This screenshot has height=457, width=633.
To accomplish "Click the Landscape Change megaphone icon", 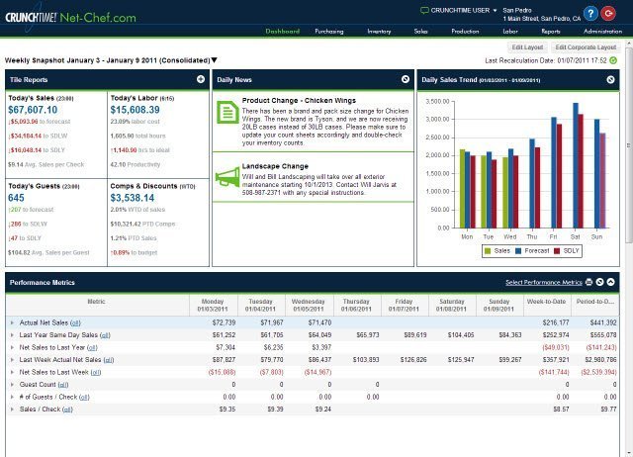I will (227, 177).
